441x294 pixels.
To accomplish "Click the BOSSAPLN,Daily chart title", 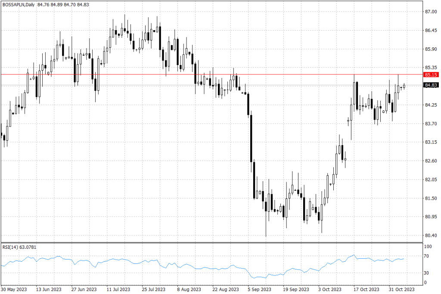I will pyautogui.click(x=18, y=4).
